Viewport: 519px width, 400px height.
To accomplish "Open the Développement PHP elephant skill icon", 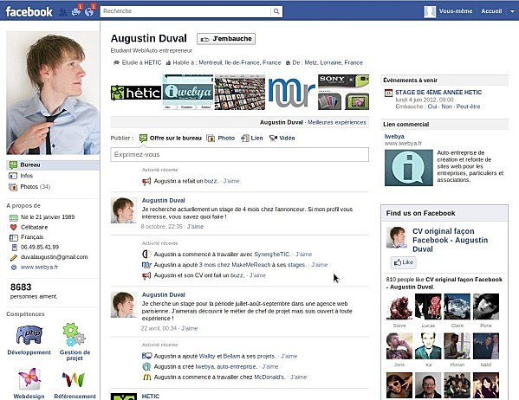I will coord(29,335).
